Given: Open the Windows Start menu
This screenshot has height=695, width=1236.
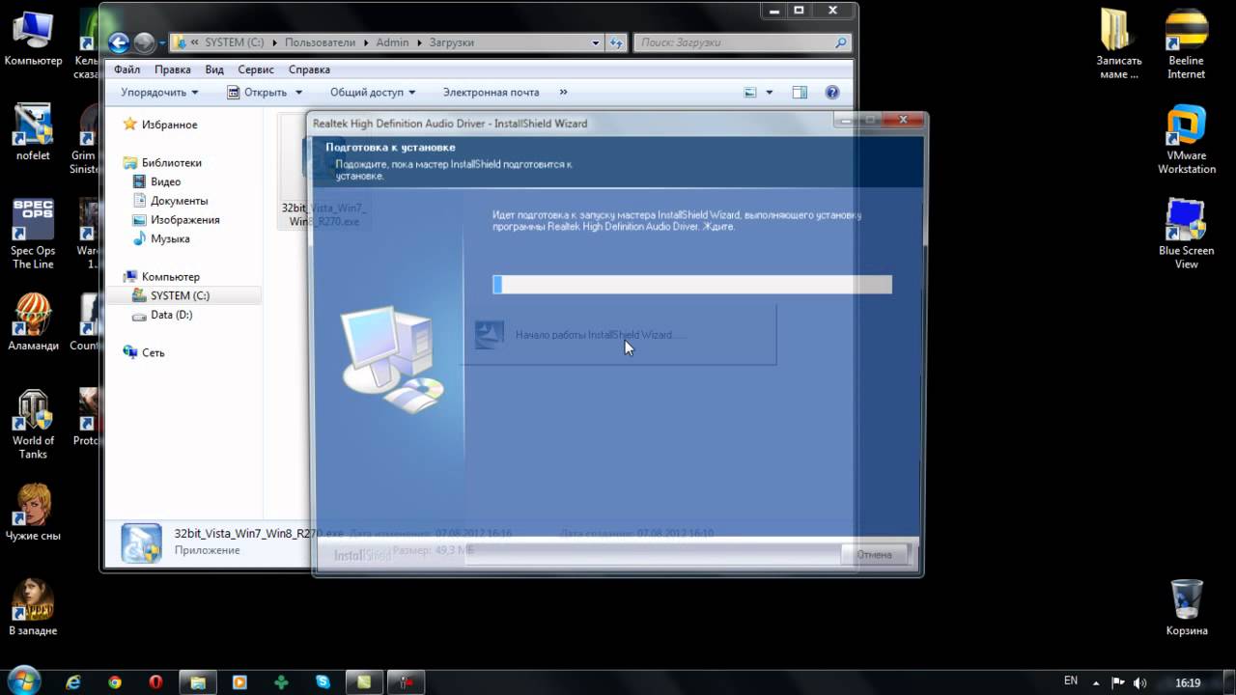Looking at the screenshot, I should tap(22, 681).
